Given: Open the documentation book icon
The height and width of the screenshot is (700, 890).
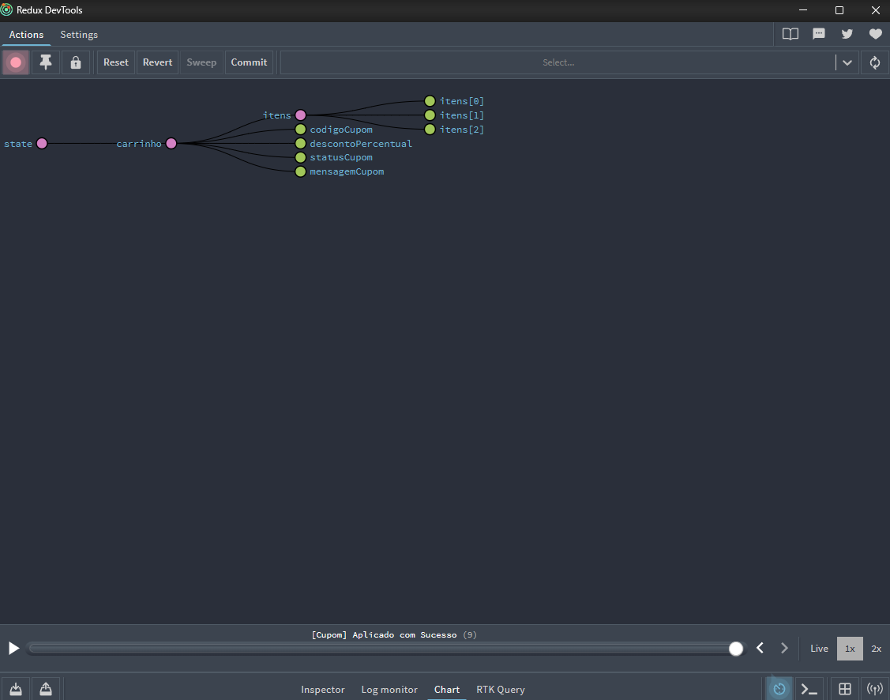Looking at the screenshot, I should [790, 34].
